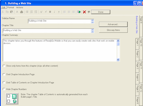Screen dimensions: 143x106
Task: Minimize the Building a Web Site window
Action: (135, 3)
